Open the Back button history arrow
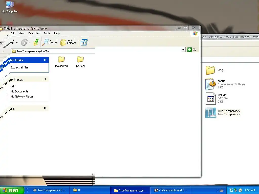This screenshot has height=194, width=259. pyautogui.click(x=17, y=43)
